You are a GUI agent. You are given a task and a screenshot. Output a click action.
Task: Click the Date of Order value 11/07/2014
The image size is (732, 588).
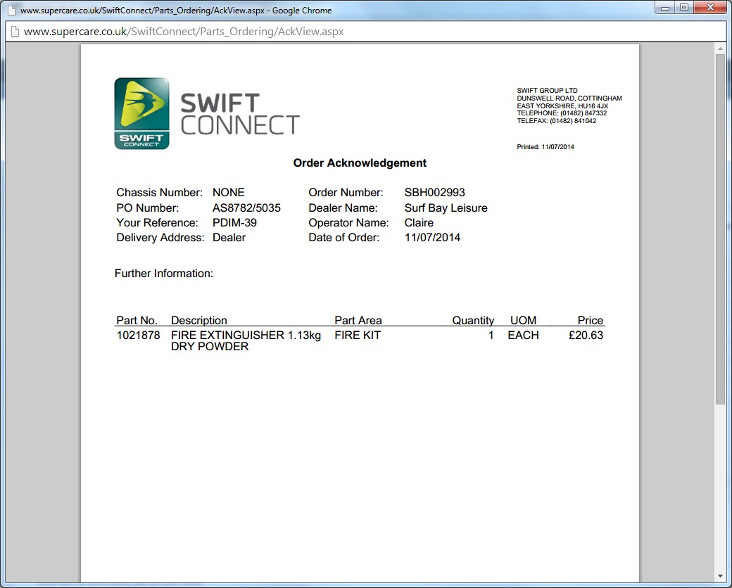point(432,238)
